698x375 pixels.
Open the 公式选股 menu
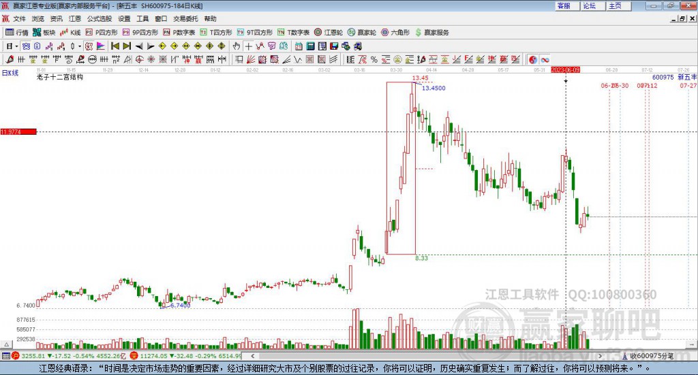click(x=100, y=18)
